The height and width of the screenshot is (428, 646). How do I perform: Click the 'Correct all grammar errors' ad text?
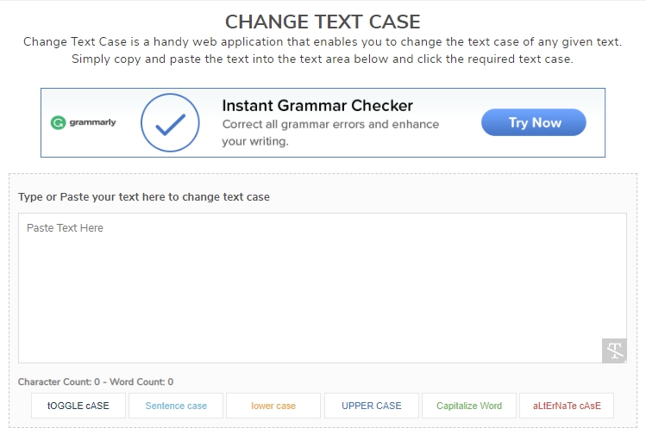[x=330, y=124]
